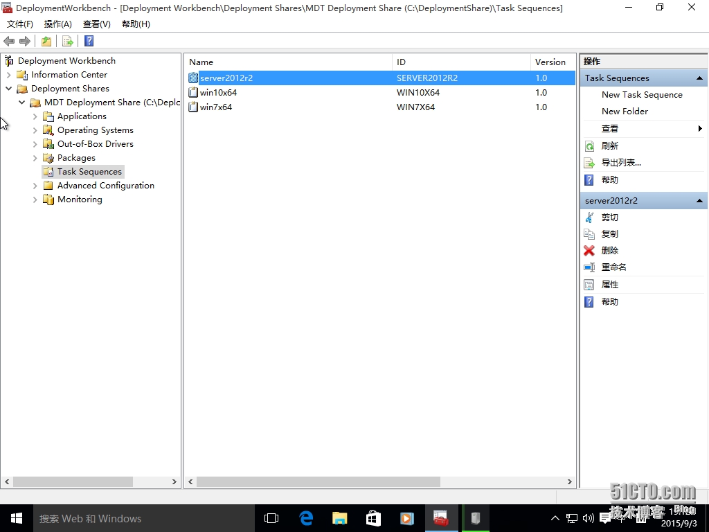Open the 查看 submenu arrow in actions
709x532 pixels.
point(701,128)
